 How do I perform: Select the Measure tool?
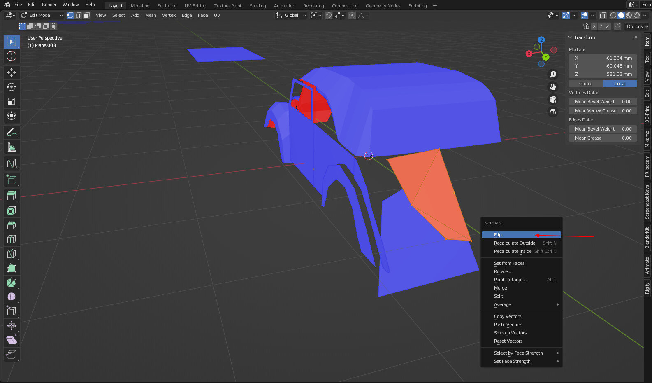point(12,147)
